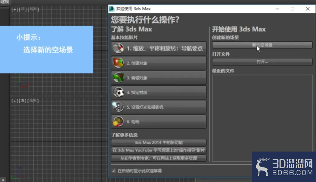
Task: Open tutorial 3 编辑对象
Action: pyautogui.click(x=158, y=78)
